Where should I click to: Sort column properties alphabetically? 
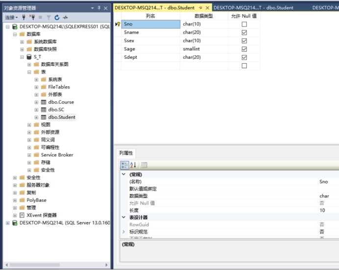pyautogui.click(x=133, y=165)
